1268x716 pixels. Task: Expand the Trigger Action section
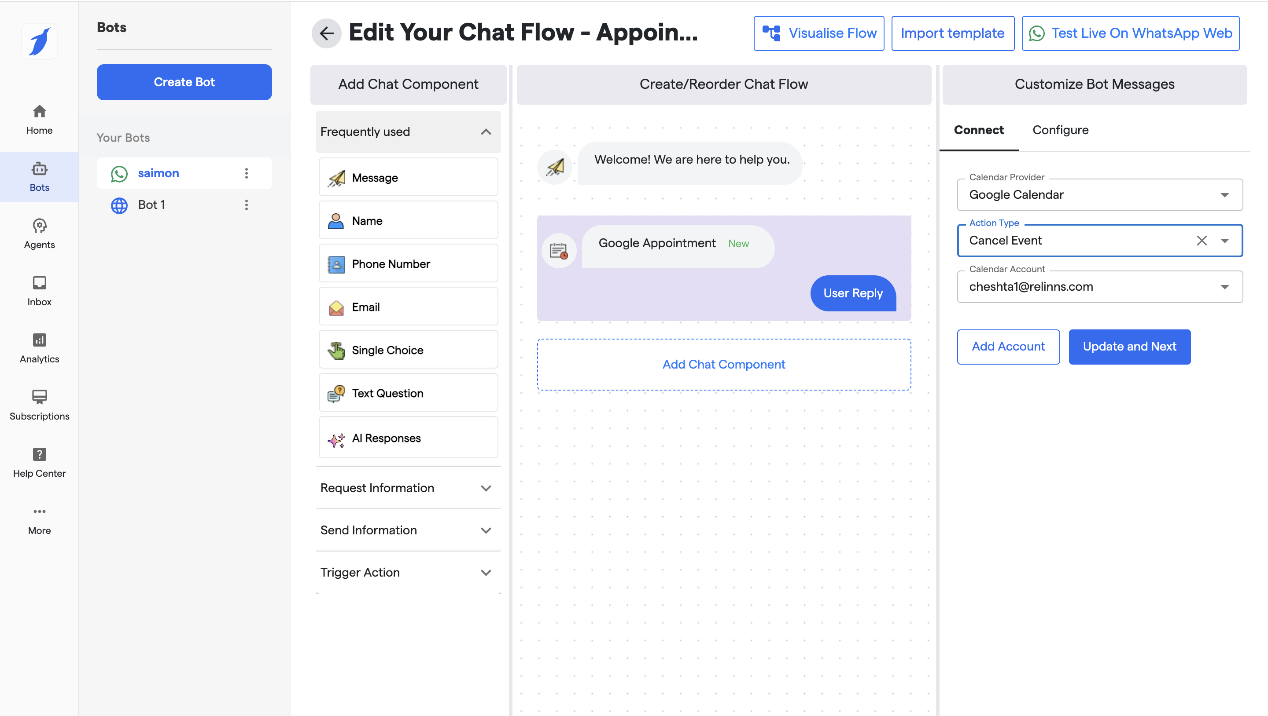pos(485,573)
